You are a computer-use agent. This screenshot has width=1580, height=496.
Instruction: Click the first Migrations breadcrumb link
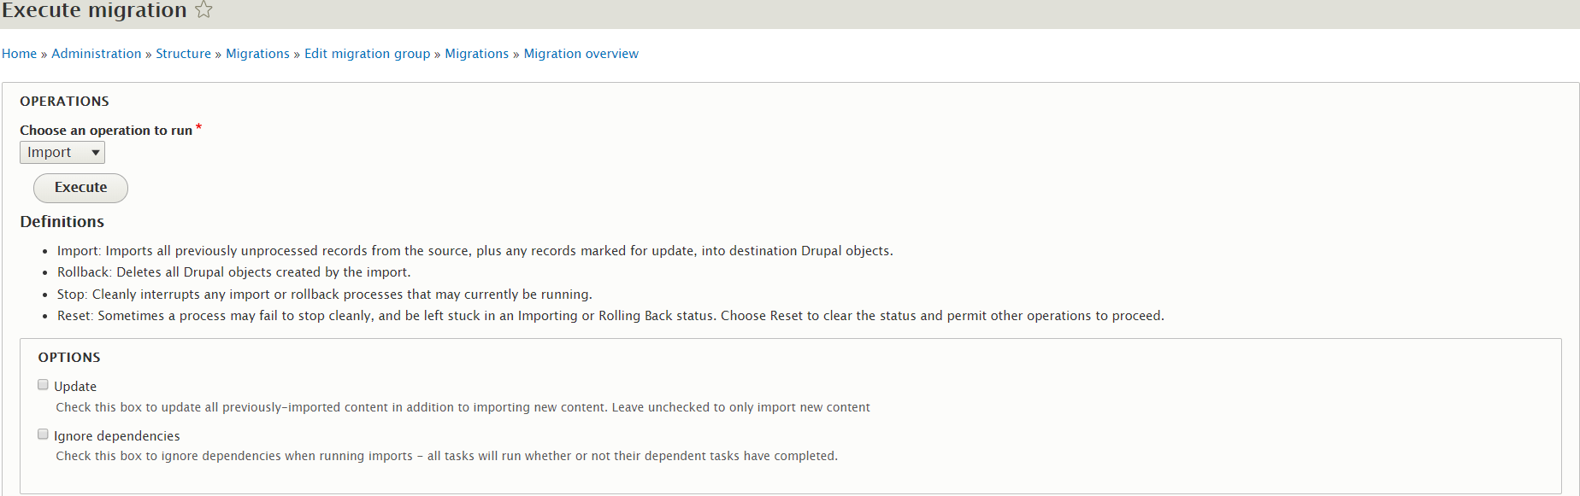click(257, 54)
